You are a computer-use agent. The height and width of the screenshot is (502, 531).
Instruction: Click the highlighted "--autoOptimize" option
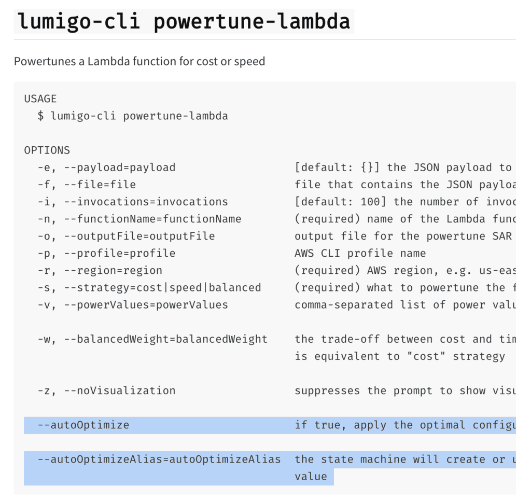click(83, 425)
